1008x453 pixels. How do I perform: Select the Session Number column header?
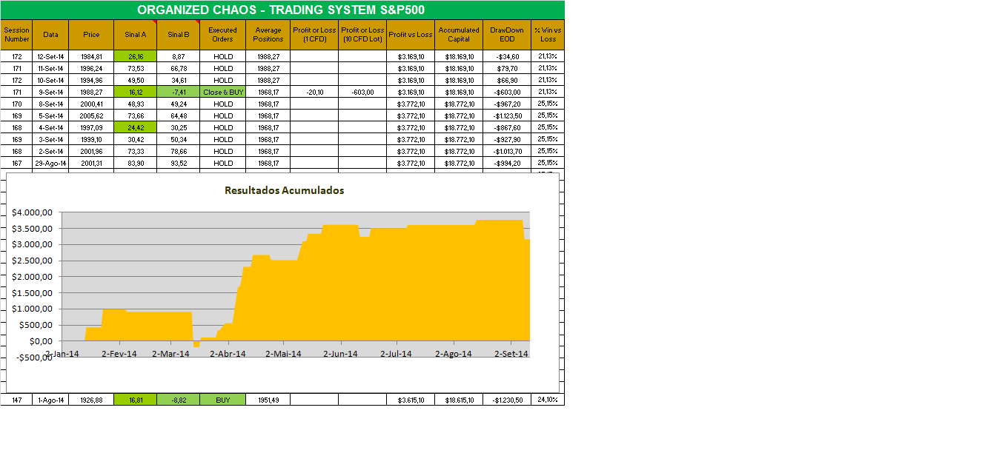tap(17, 35)
